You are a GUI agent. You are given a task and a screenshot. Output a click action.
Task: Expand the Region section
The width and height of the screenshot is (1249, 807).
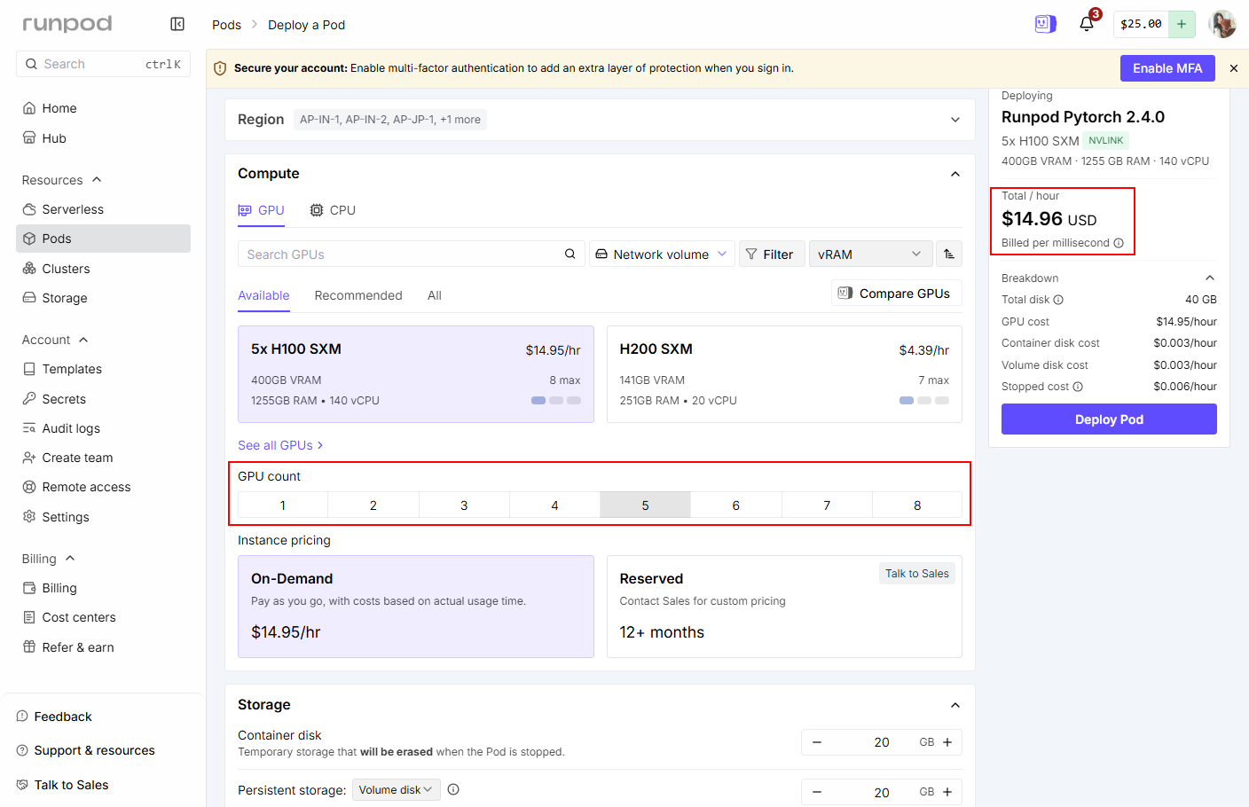coord(955,120)
